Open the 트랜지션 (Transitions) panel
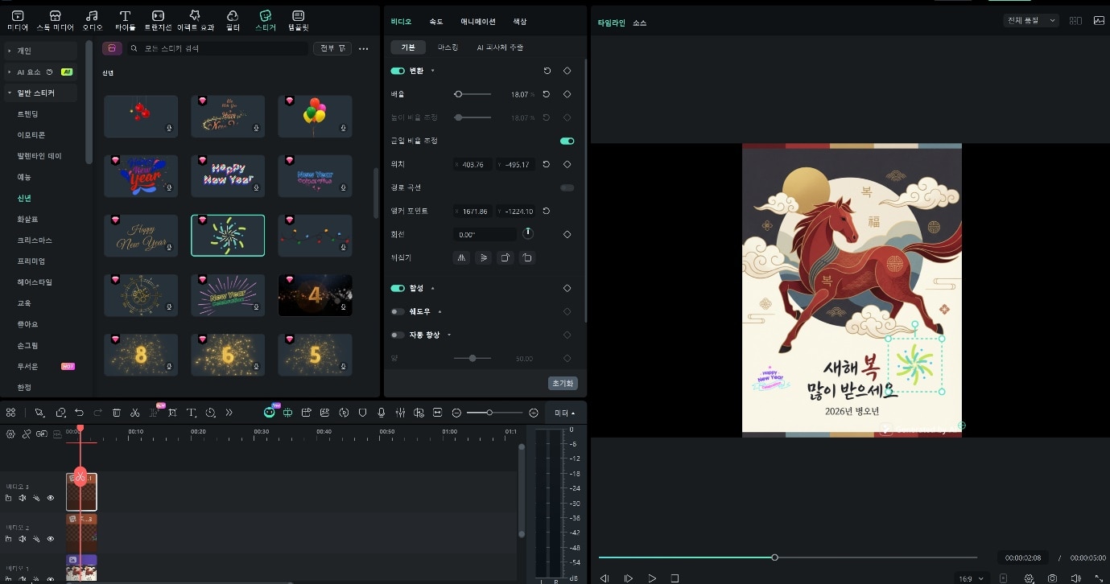The width and height of the screenshot is (1110, 584). coord(158,20)
